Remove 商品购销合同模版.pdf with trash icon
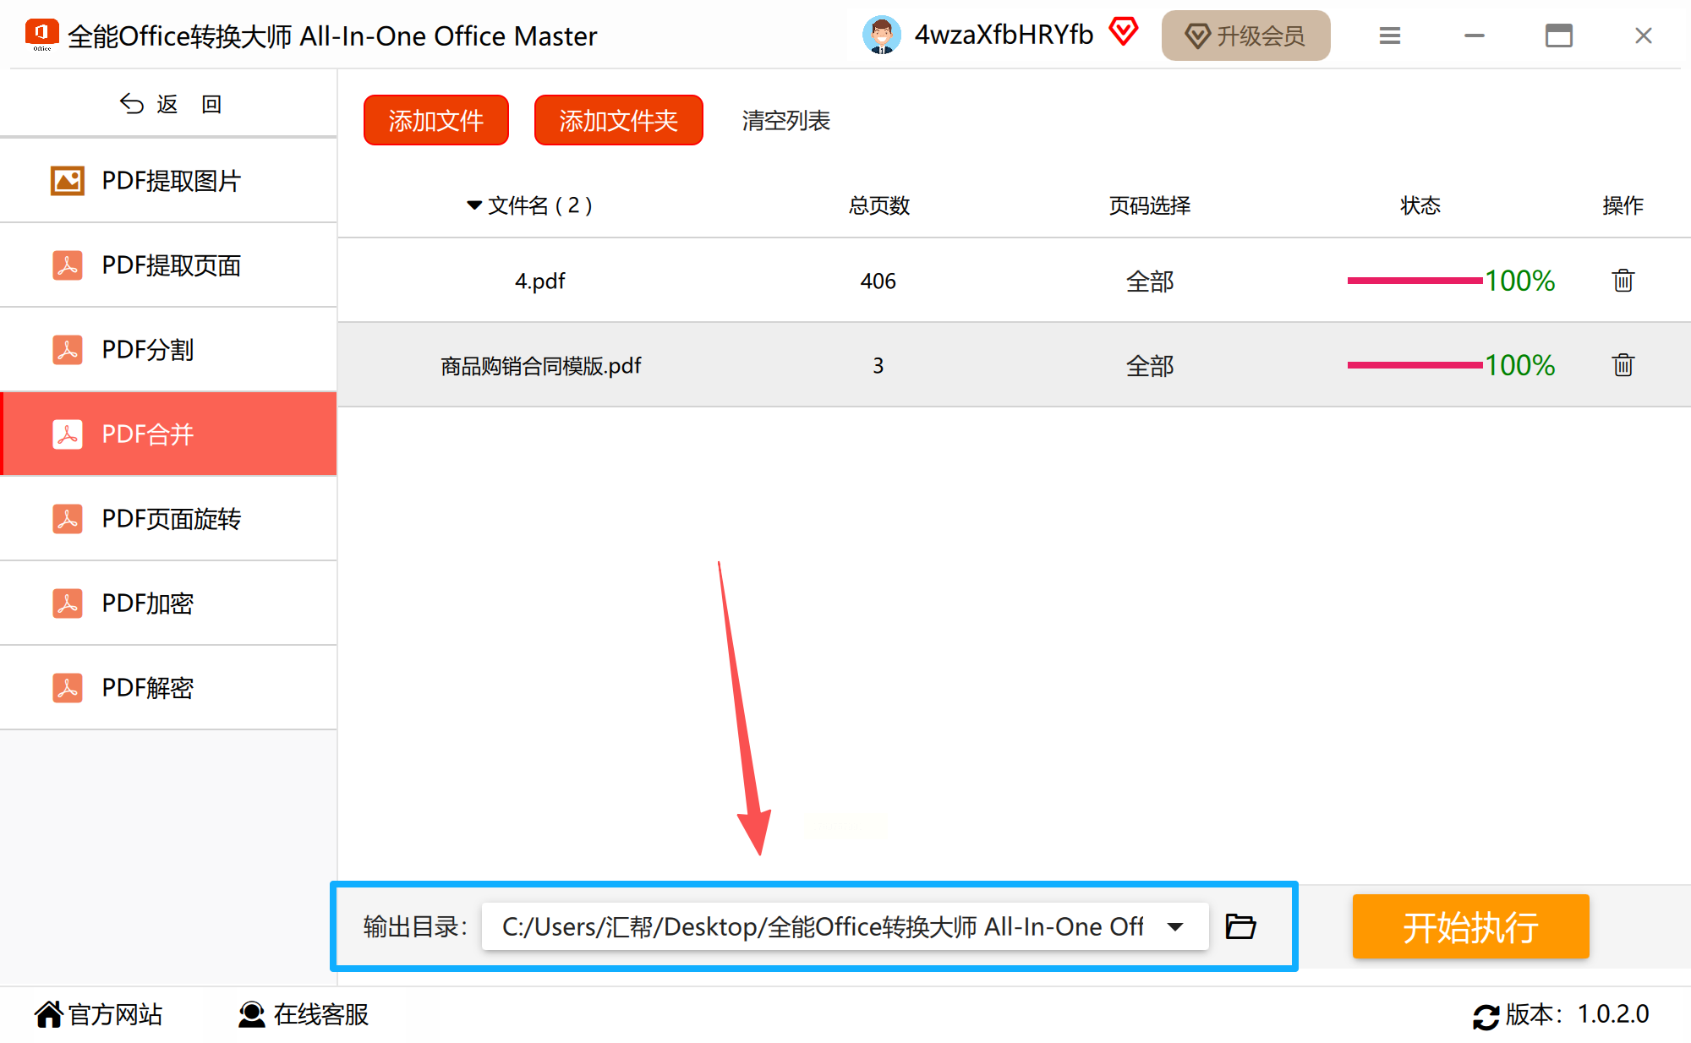The image size is (1691, 1043). point(1623,365)
